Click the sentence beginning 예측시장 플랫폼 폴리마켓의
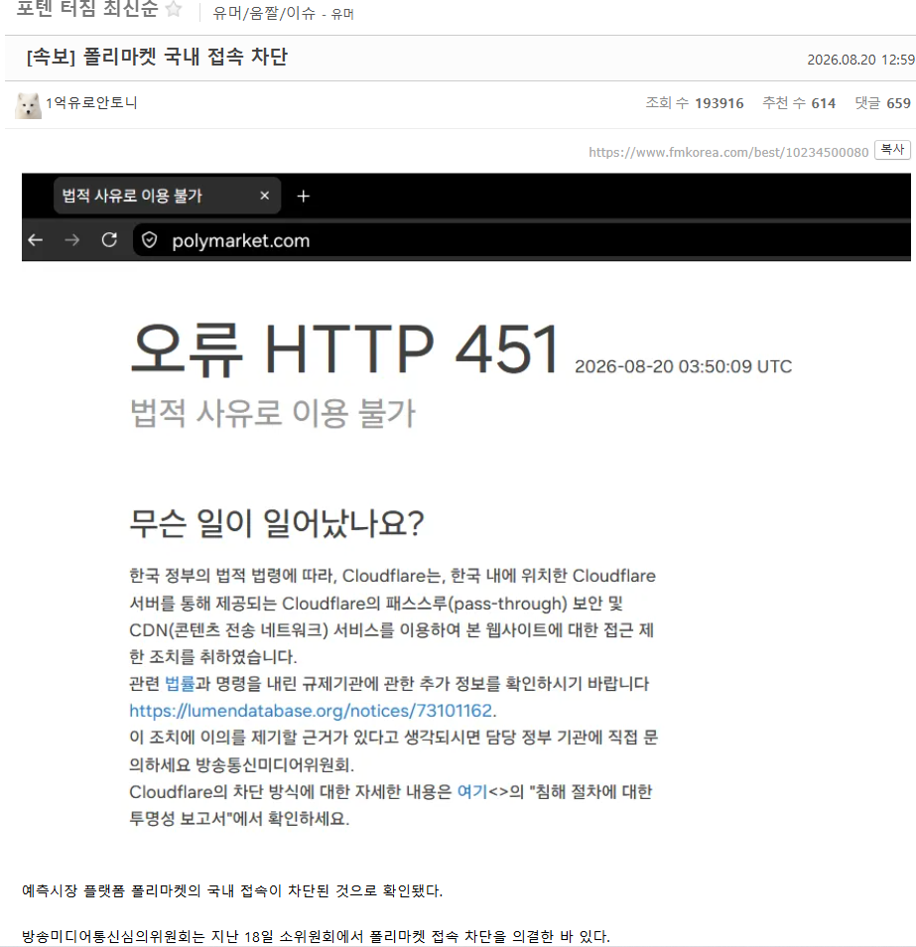The width and height of the screenshot is (916, 947). [x=232, y=890]
